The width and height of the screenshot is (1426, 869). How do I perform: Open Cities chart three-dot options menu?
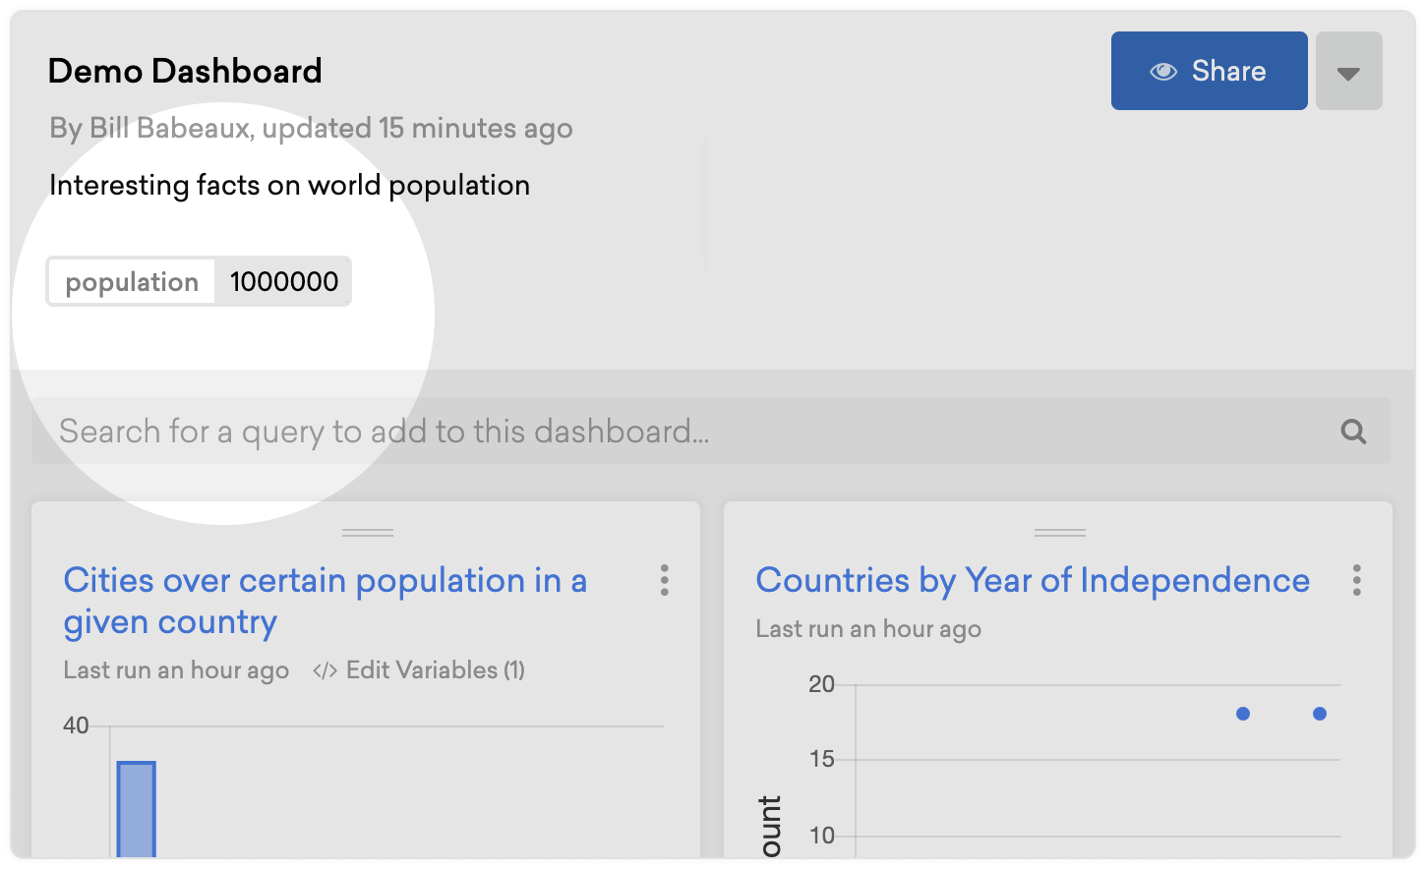pyautogui.click(x=665, y=580)
